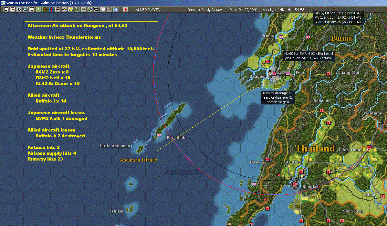The width and height of the screenshot is (387, 226).
Task: Select the Japanese flag below Rahaeng
Action: coord(322,111)
